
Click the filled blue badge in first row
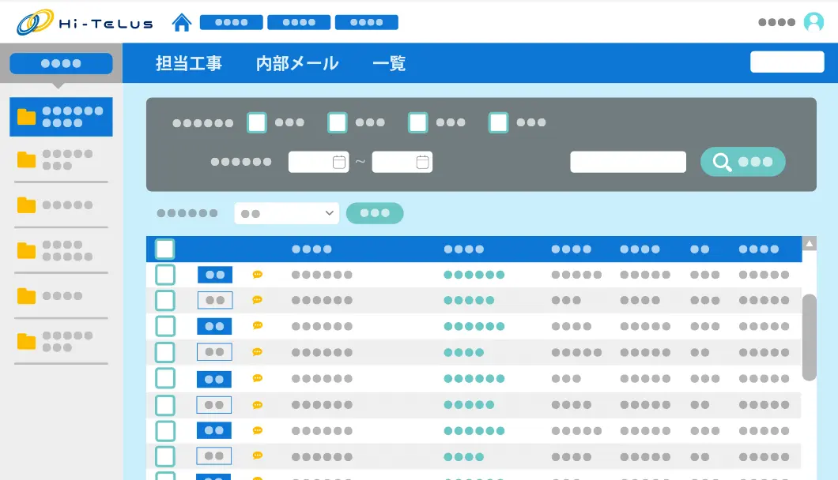(215, 275)
